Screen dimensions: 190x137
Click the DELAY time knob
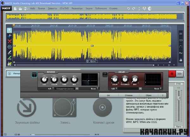pyautogui.click(x=115, y=79)
